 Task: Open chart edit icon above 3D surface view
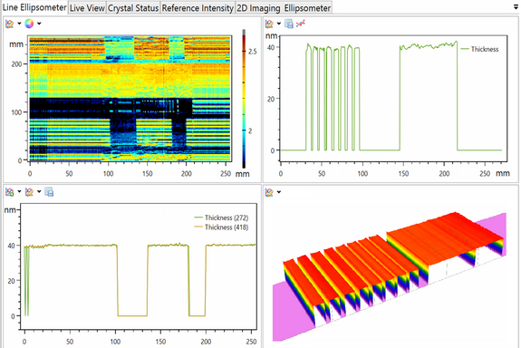pyautogui.click(x=269, y=192)
